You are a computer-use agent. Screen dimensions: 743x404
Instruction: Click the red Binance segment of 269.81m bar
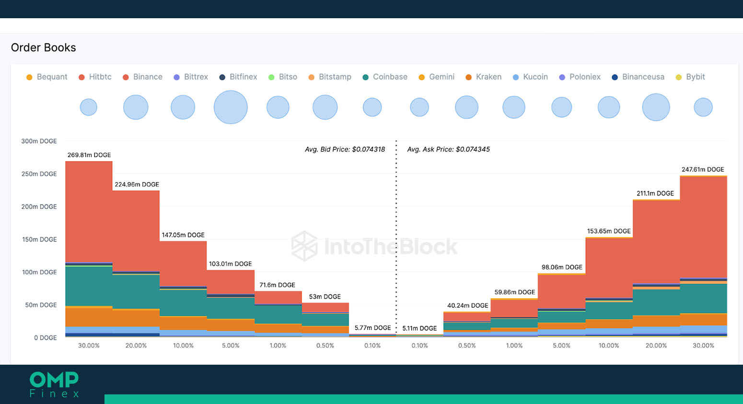(x=89, y=212)
